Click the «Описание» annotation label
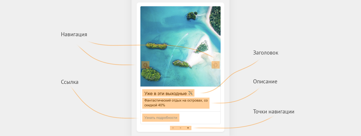Screen dimensions: 361x136 click(265, 82)
